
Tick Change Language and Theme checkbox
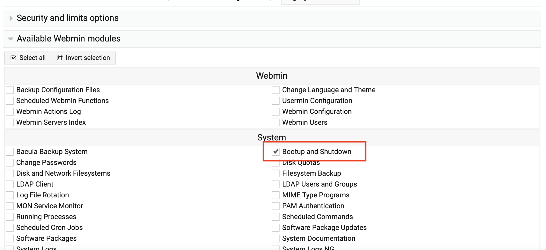[276, 90]
